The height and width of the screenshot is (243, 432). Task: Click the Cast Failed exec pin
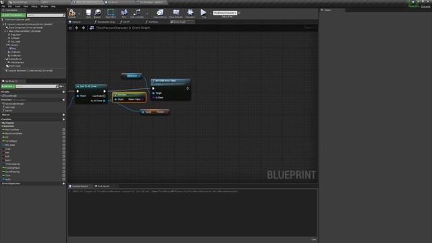(x=105, y=96)
